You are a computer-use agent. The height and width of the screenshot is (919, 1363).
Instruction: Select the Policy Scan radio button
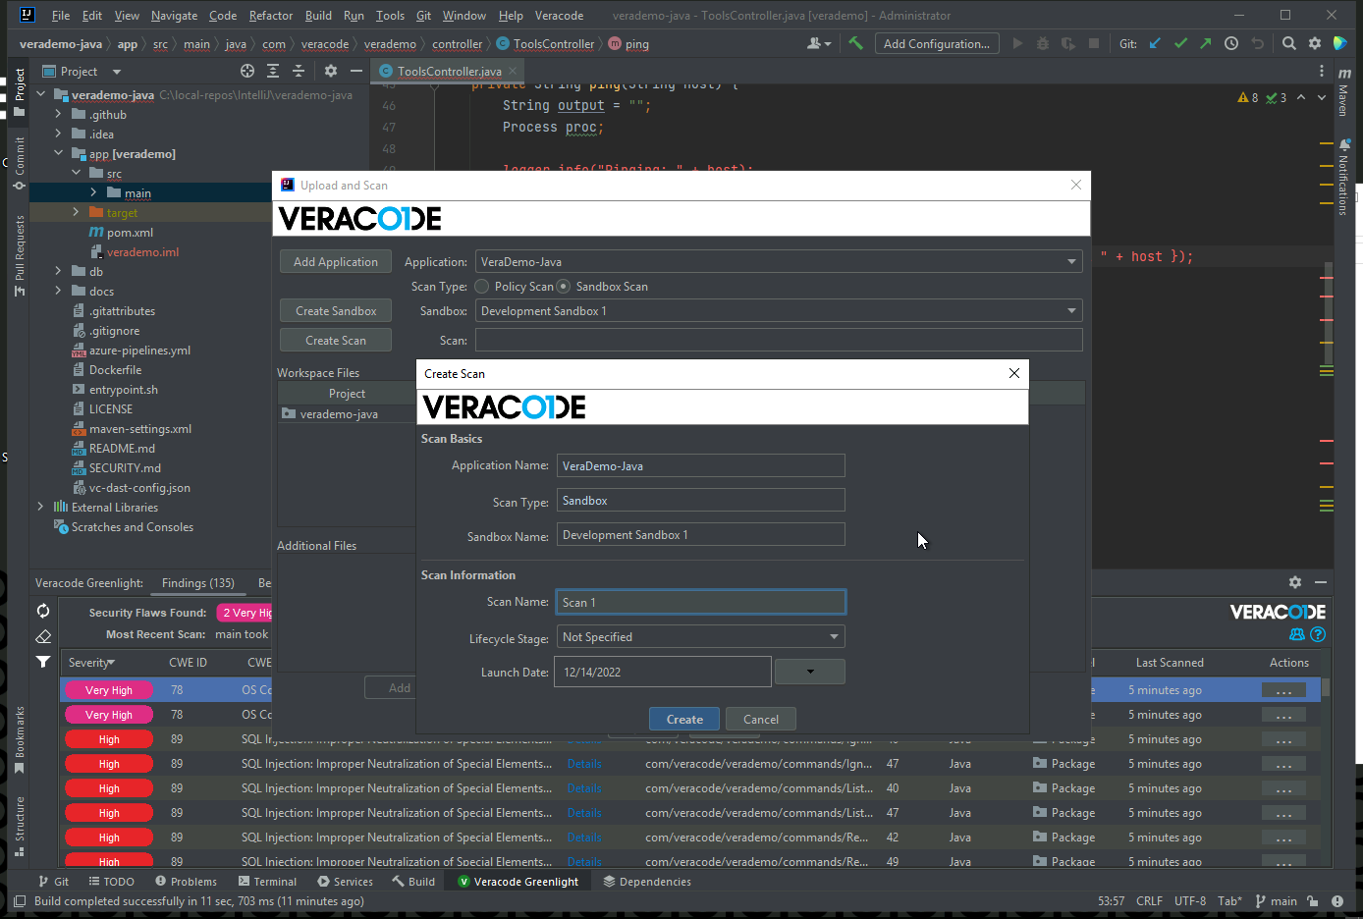coord(482,287)
